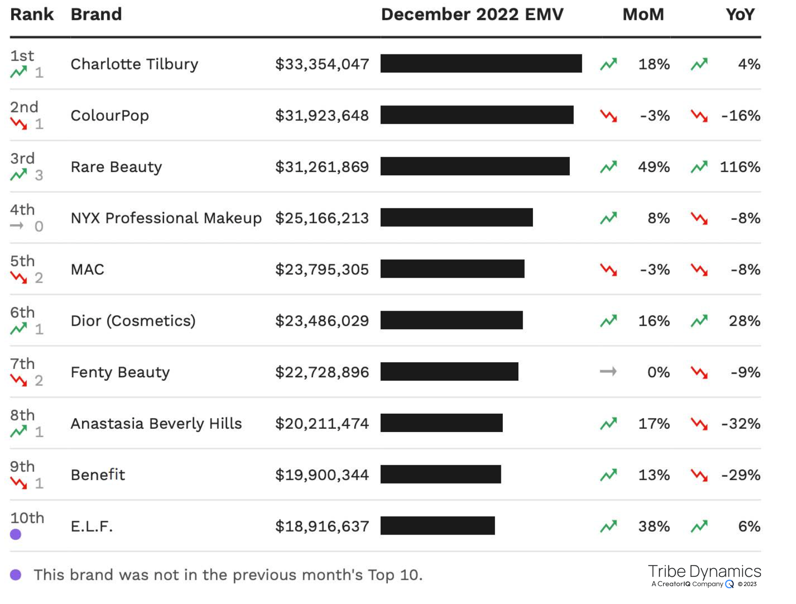Image resolution: width=796 pixels, height=604 pixels.
Task: Click the Dior (Cosmetics) brand name
Action: tap(133, 321)
